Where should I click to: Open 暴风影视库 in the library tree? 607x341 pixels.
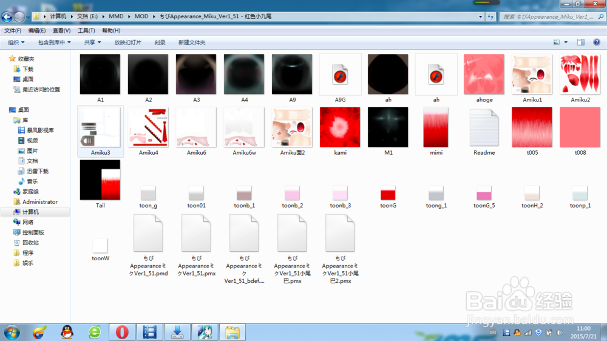click(x=40, y=130)
